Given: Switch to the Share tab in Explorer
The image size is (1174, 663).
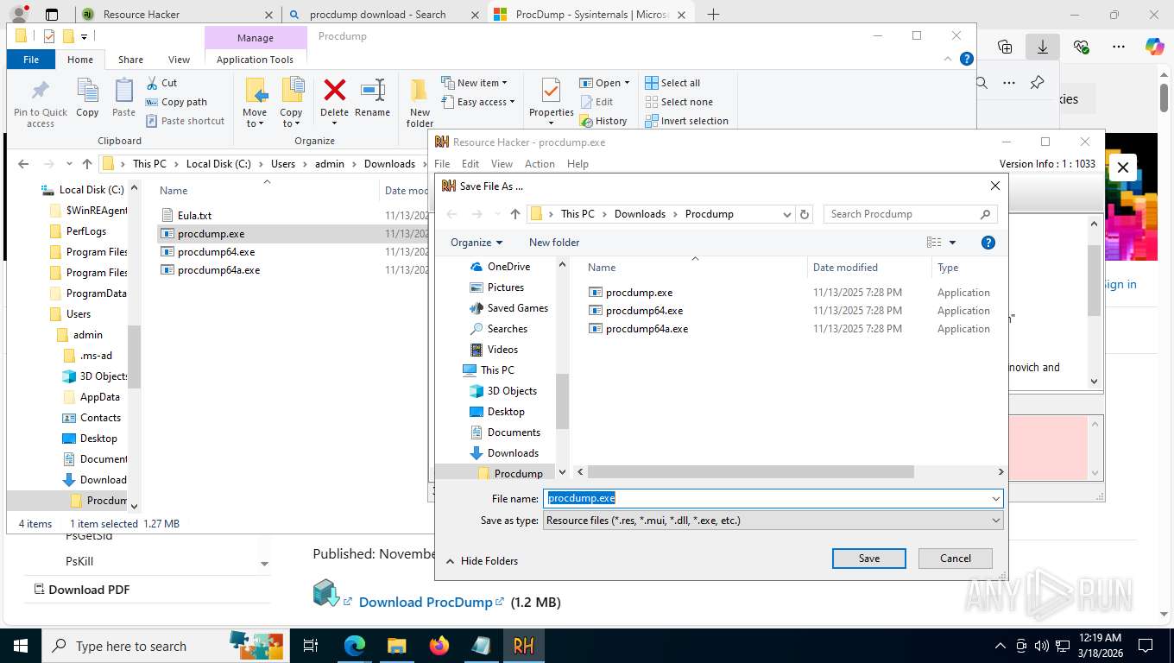Looking at the screenshot, I should [130, 60].
